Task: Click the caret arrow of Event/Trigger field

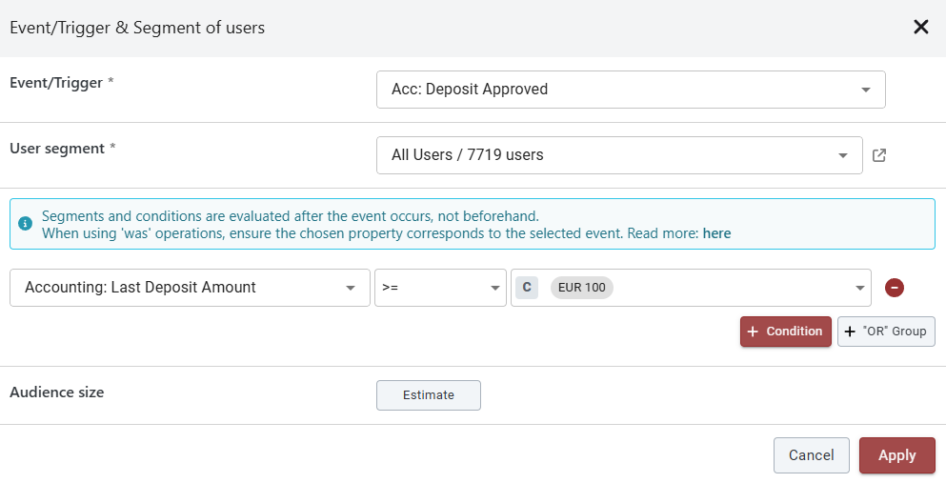Action: coord(865,90)
